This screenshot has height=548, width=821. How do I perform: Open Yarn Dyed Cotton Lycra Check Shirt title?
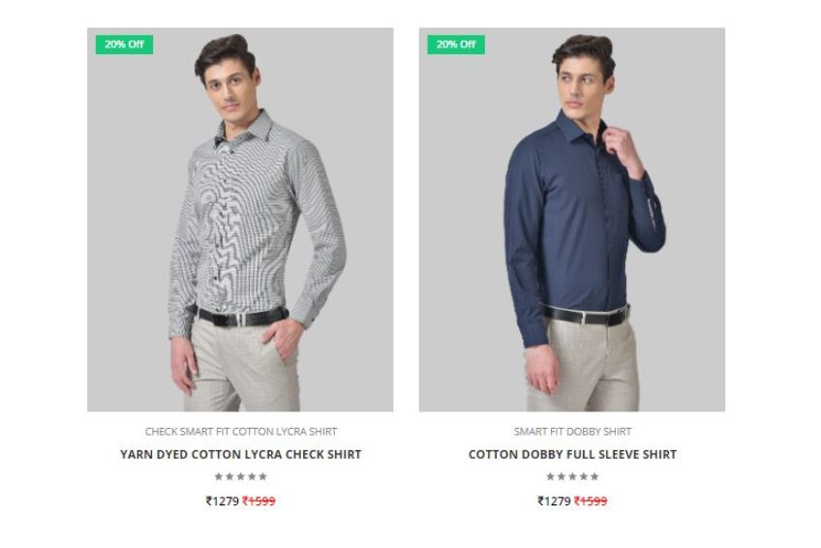click(241, 454)
